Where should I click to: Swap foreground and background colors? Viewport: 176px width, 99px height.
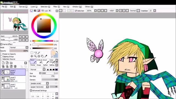coord(57,52)
